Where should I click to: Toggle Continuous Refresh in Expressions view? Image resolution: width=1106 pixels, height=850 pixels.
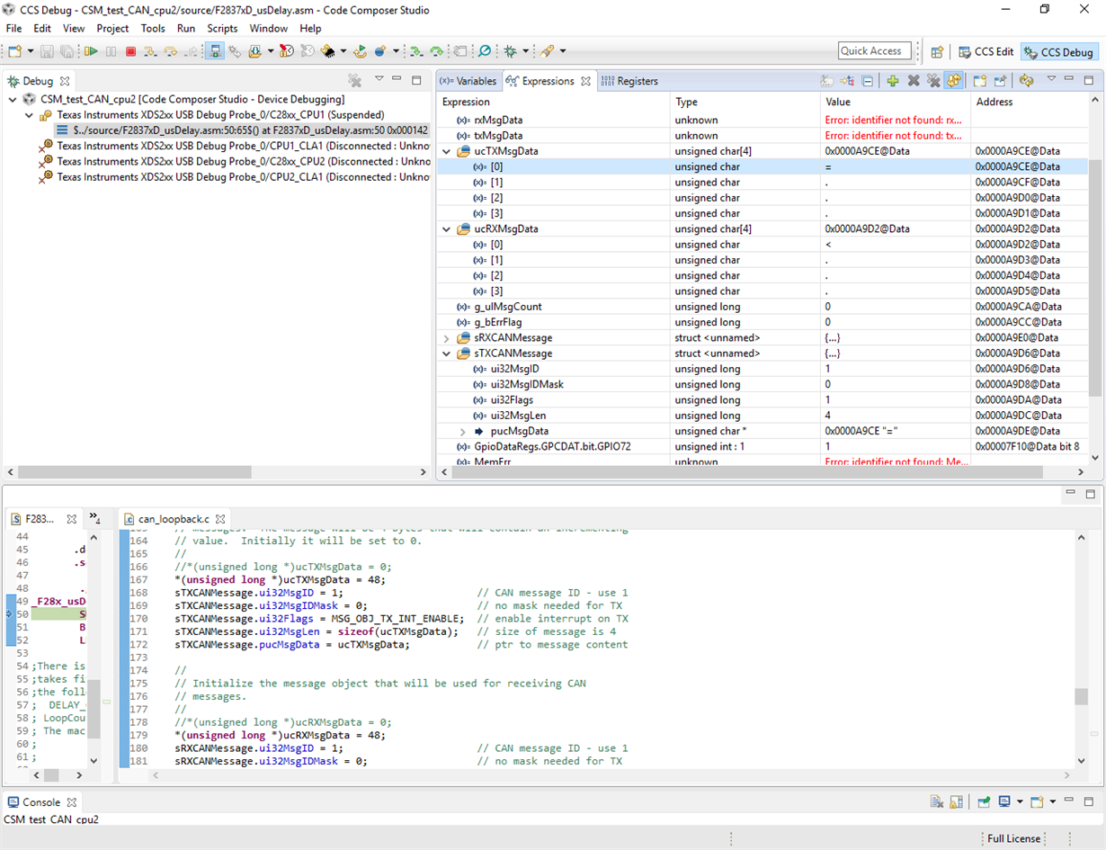click(x=954, y=80)
